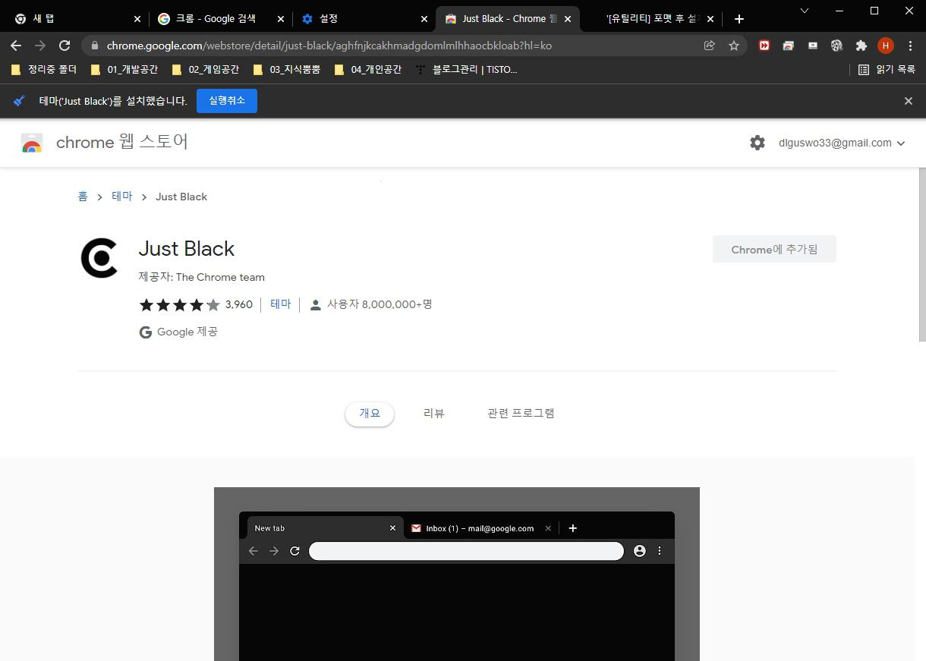Viewport: 926px width, 661px height.
Task: Switch to the 크롬 - Google 검색 tab
Action: [x=220, y=19]
